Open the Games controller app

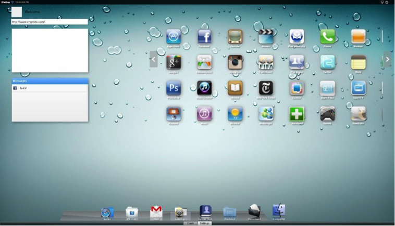[x=327, y=114]
